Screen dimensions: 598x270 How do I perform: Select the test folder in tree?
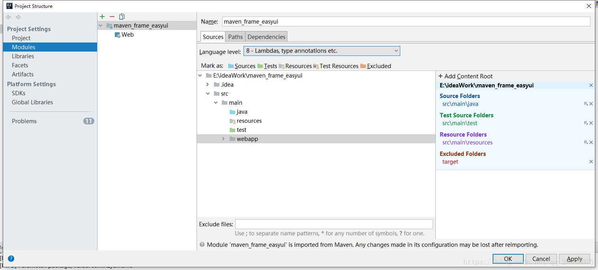pyautogui.click(x=242, y=130)
